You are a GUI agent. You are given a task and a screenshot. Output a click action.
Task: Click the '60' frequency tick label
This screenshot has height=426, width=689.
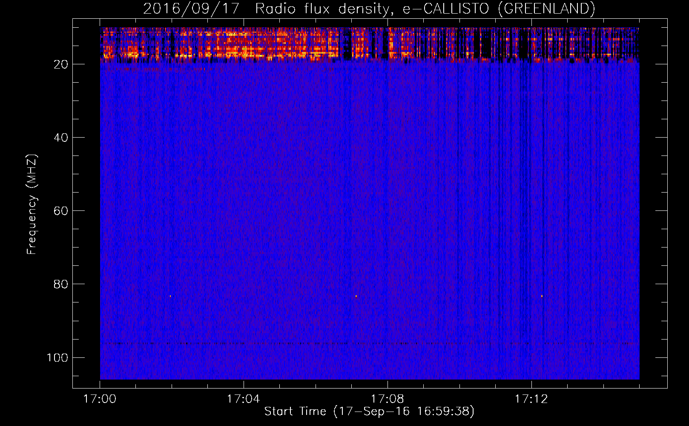click(x=61, y=211)
